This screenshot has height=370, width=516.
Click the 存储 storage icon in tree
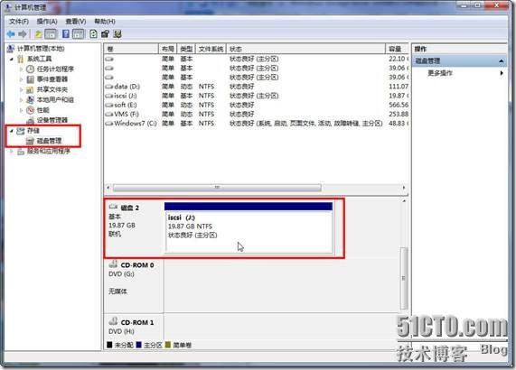pyautogui.click(x=21, y=131)
